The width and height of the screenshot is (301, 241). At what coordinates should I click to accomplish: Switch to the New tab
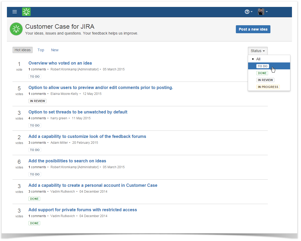[x=55, y=50]
